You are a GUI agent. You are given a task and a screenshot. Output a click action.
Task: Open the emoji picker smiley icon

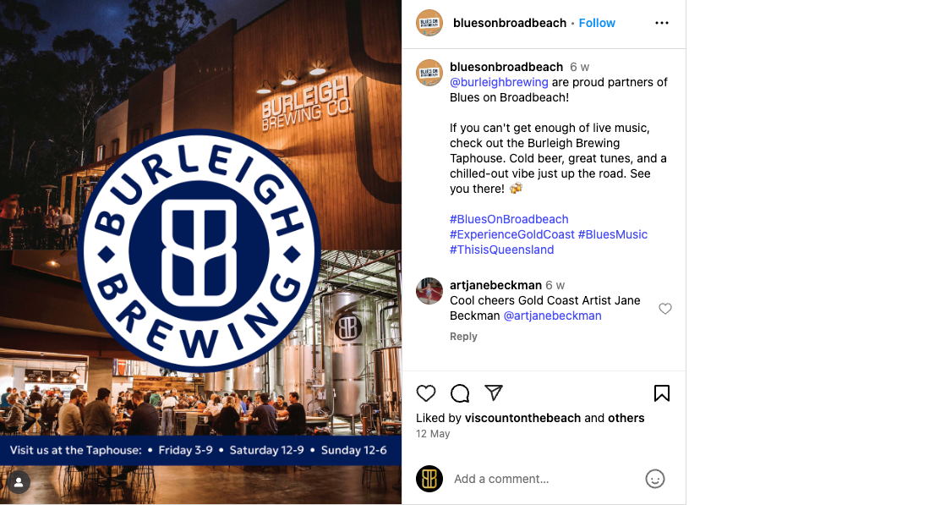(x=654, y=479)
